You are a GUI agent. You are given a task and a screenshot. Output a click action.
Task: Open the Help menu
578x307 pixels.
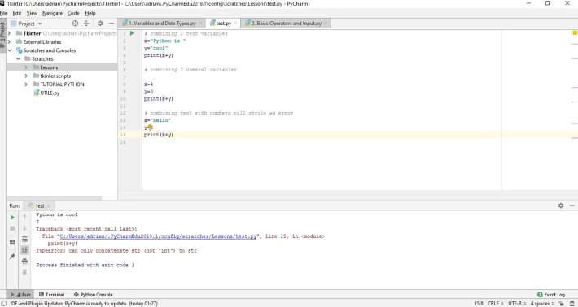(x=90, y=13)
